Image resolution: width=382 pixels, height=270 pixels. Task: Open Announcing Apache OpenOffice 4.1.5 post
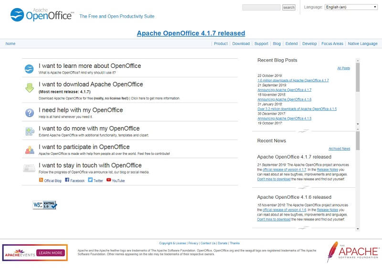click(x=284, y=119)
